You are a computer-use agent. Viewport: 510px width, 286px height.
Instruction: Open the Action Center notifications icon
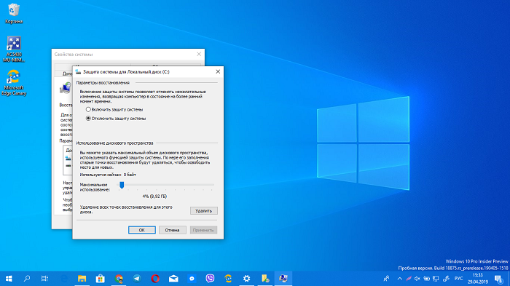pyautogui.click(x=498, y=279)
